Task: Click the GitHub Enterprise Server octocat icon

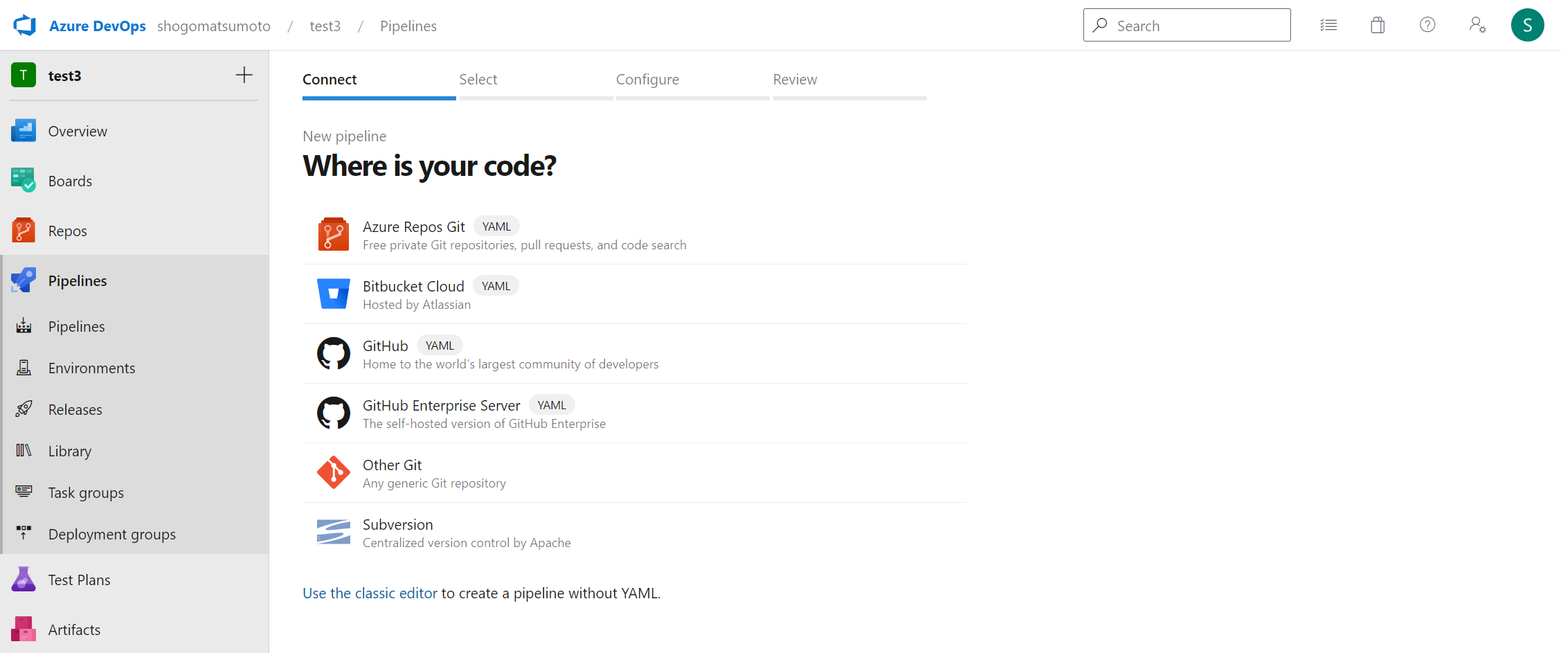Action: (334, 413)
